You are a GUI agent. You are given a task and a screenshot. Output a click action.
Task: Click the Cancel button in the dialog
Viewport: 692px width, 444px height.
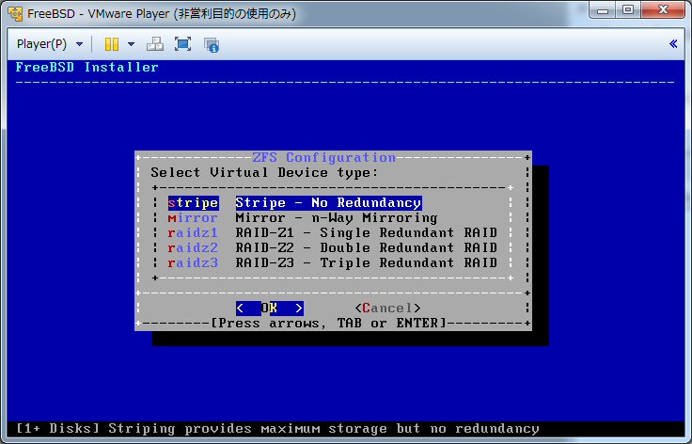(387, 308)
